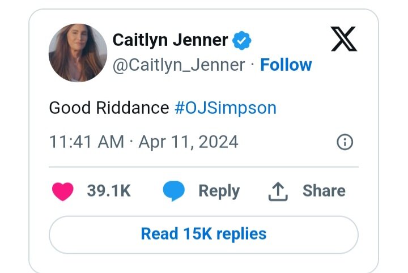Open the @Caitlyn_Jenner handle link
The image size is (408, 273).
[x=178, y=65]
